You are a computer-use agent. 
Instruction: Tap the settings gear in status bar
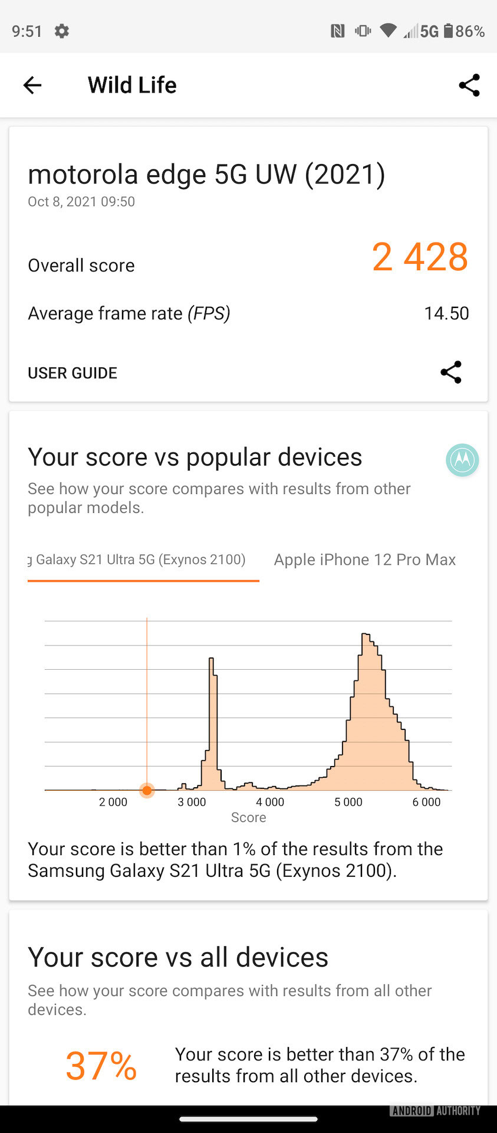coord(62,31)
